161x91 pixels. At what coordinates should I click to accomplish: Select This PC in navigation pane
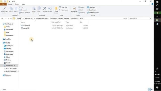tap(8, 43)
